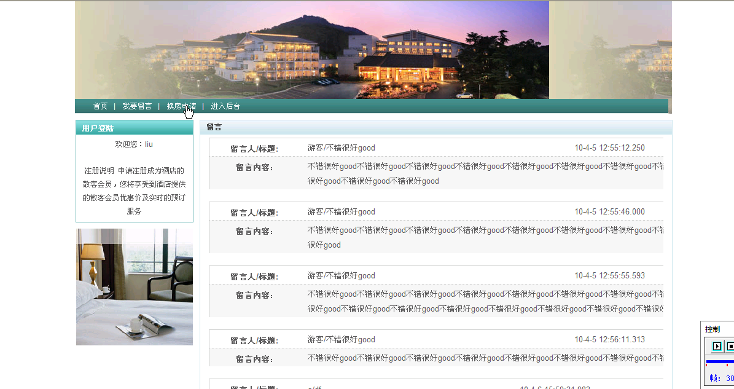Viewport: 734px width, 389px height.
Task: Click the 控制 panel title
Action: 713,329
